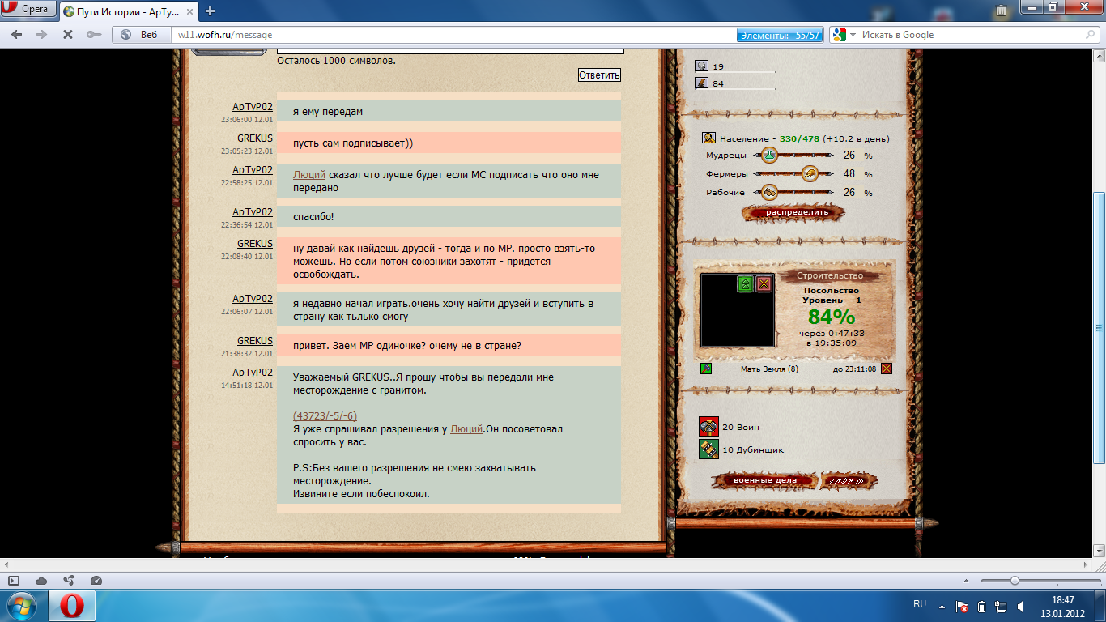The image size is (1106, 622).
Task: Show hidden system tray icons
Action: point(942,606)
